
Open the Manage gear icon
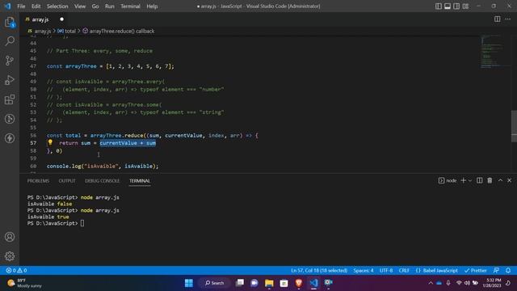(10, 256)
